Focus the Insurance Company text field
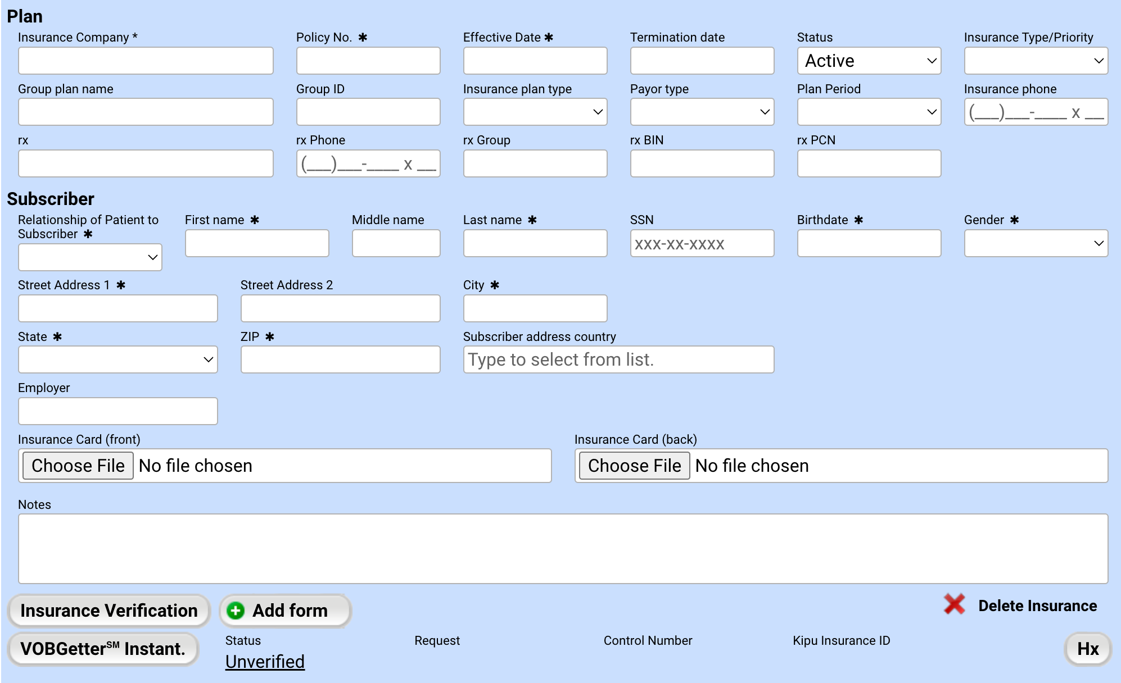The height and width of the screenshot is (683, 1121). (x=146, y=61)
